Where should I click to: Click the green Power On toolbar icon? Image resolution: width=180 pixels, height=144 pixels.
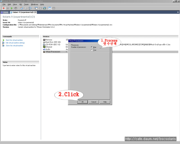(12, 8)
